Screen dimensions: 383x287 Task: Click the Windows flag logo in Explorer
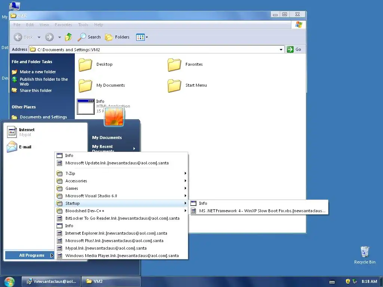[x=298, y=25]
